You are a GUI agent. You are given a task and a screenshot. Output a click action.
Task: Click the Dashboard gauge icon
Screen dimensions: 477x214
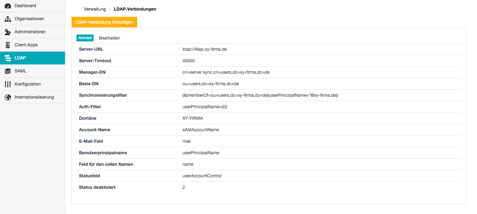8,6
